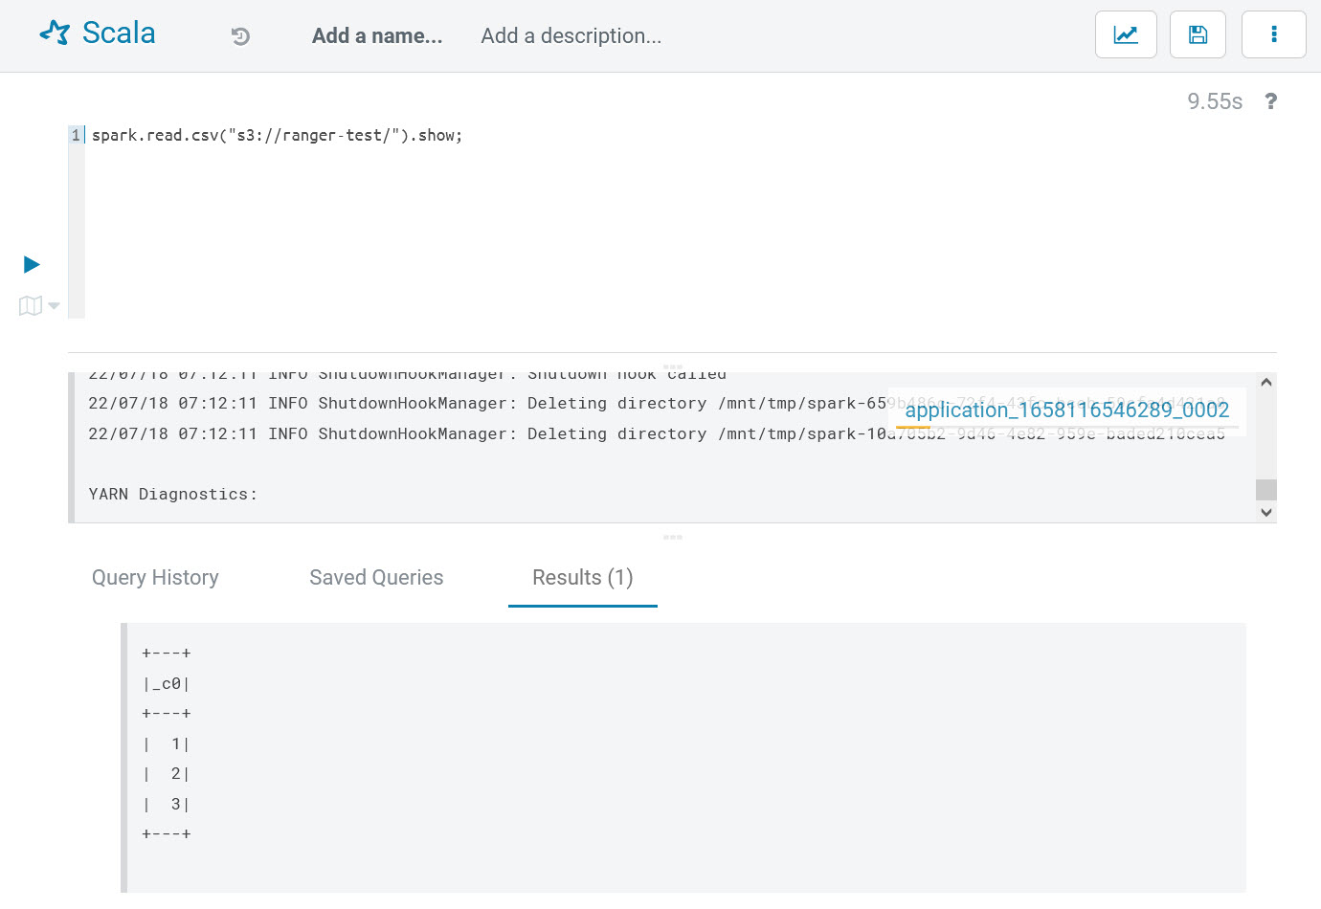1321x909 pixels.
Task: Save the query with the floppy disk icon
Action: coord(1198,35)
